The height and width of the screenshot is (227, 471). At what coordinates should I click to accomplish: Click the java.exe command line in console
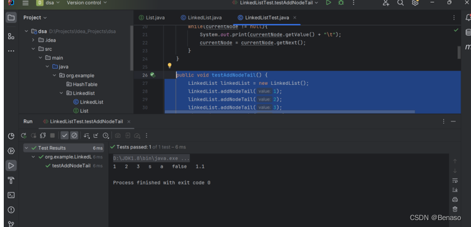point(151,158)
